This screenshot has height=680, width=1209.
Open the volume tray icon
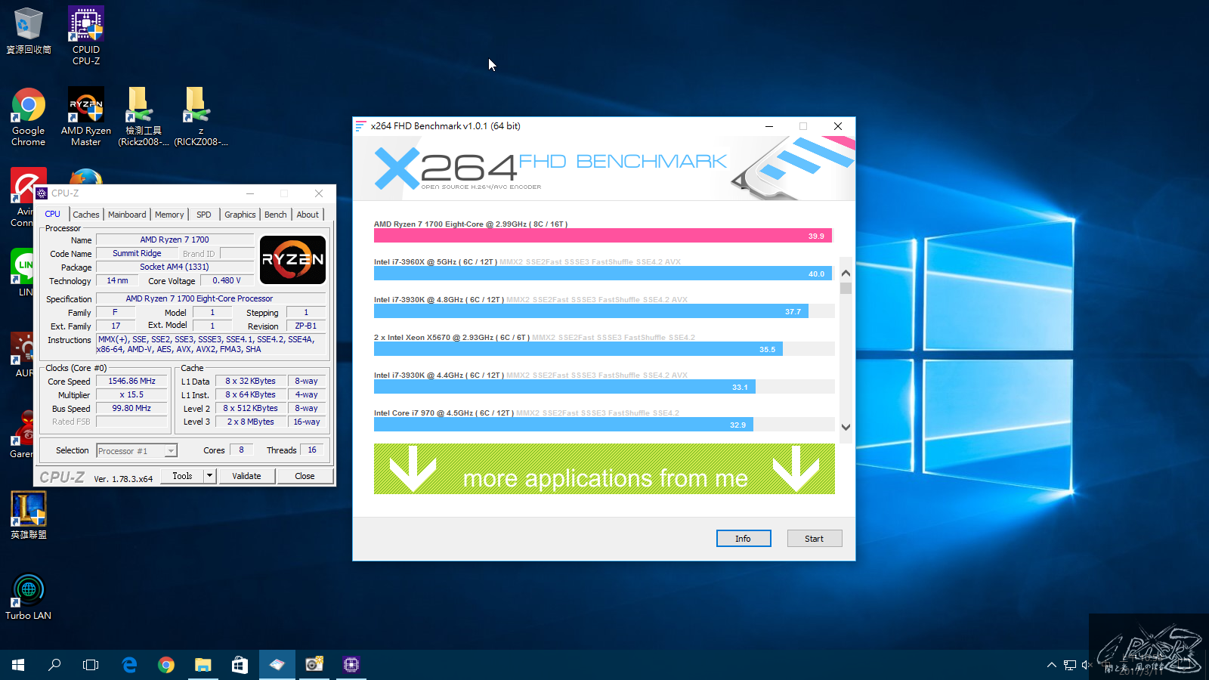click(x=1087, y=665)
